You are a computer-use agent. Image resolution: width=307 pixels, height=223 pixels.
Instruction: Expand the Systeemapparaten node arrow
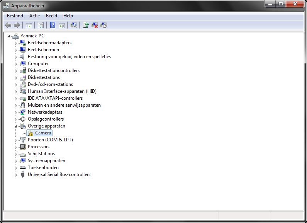pyautogui.click(x=16, y=161)
